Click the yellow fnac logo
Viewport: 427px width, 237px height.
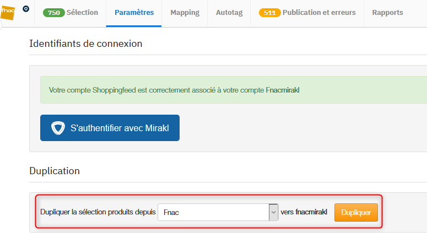8,13
